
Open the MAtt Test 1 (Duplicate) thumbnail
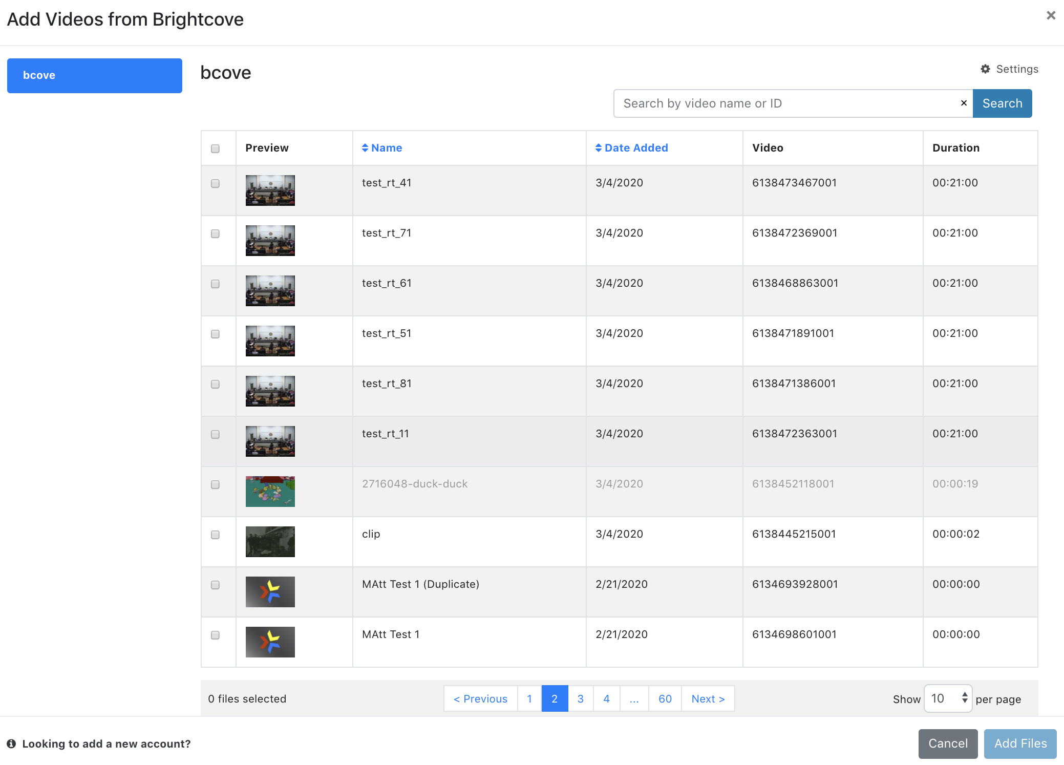[270, 592]
